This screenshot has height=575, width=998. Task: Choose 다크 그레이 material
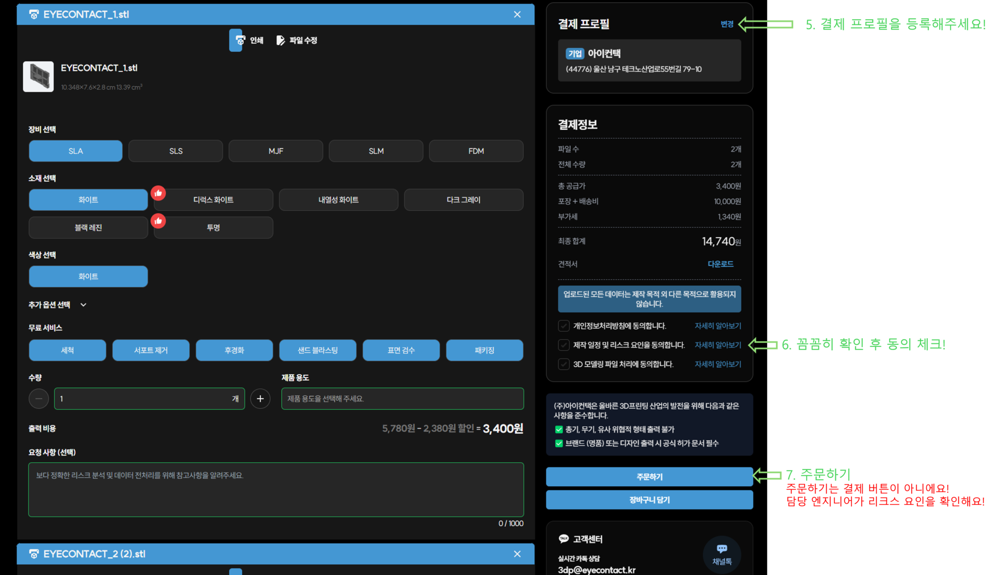(x=464, y=200)
